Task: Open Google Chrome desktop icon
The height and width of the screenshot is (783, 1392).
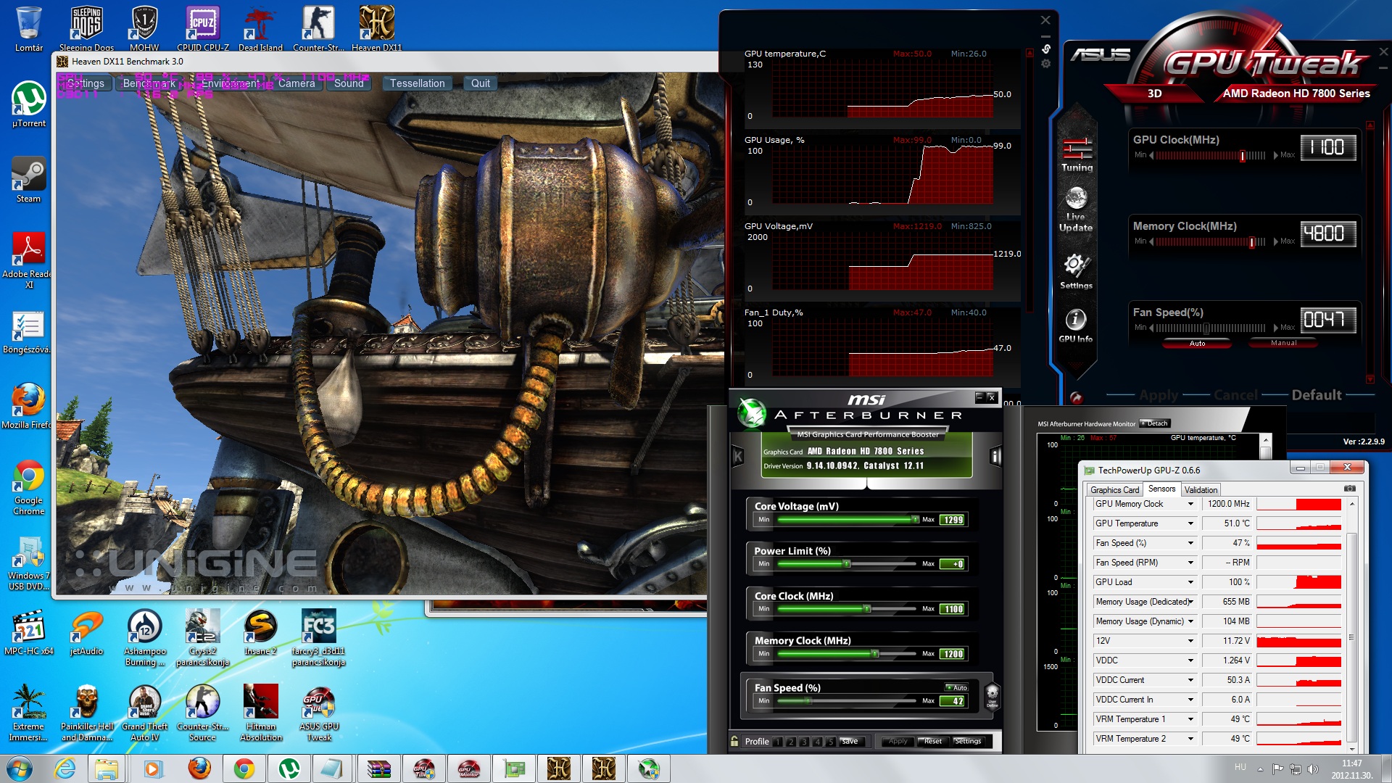Action: (29, 487)
